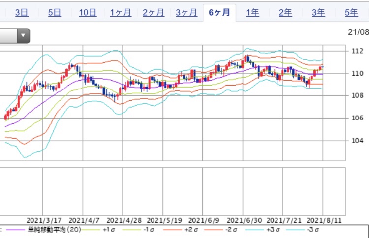Image resolution: width=369 pixels, height=238 pixels.
Task: Click the 2021/6/30 date label
Action: pos(244,221)
